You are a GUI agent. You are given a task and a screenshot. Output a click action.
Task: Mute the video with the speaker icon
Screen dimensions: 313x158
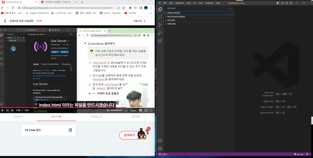[108, 110]
